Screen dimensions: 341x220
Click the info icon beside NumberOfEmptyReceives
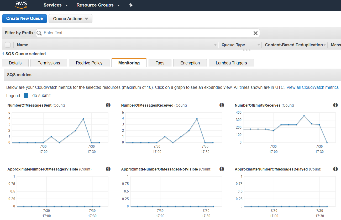(335, 105)
